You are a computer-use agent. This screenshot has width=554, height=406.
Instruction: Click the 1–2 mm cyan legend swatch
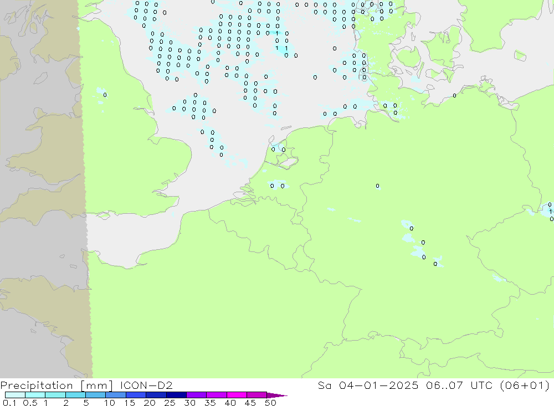click(55, 395)
